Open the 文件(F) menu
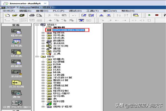The image size is (166, 111). click(9, 11)
